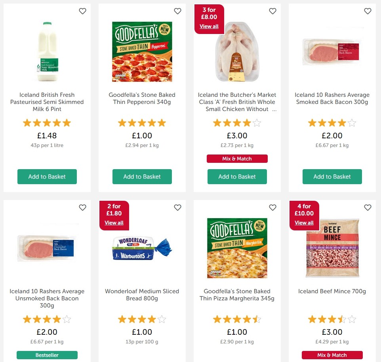Open View all for the 3 for £8.00 offer
This screenshot has height=362, width=381.
pyautogui.click(x=209, y=26)
